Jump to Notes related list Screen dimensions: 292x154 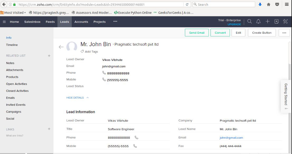point(10,63)
